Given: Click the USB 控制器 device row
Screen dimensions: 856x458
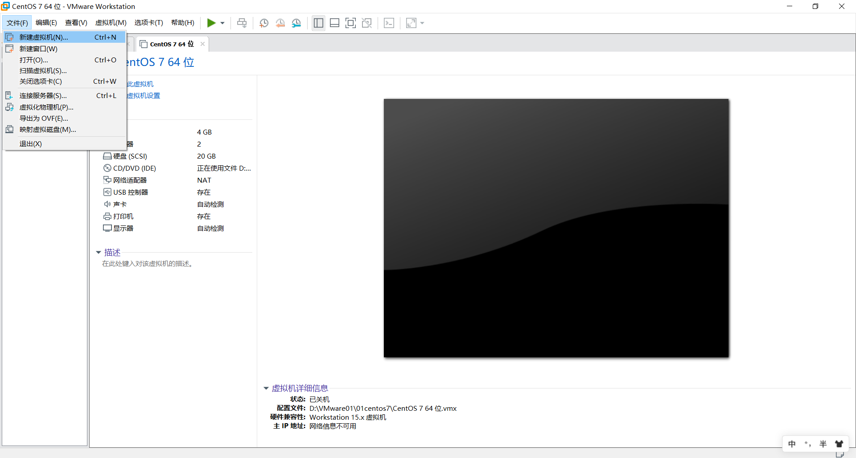Looking at the screenshot, I should [177, 192].
